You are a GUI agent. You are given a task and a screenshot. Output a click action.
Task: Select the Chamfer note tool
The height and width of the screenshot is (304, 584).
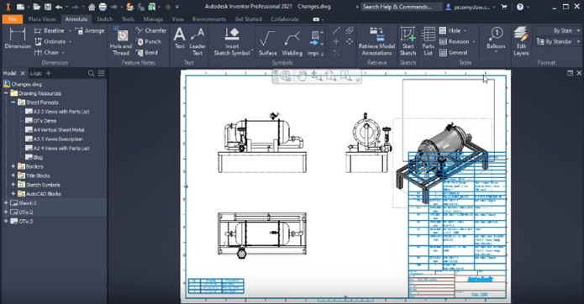[151, 30]
